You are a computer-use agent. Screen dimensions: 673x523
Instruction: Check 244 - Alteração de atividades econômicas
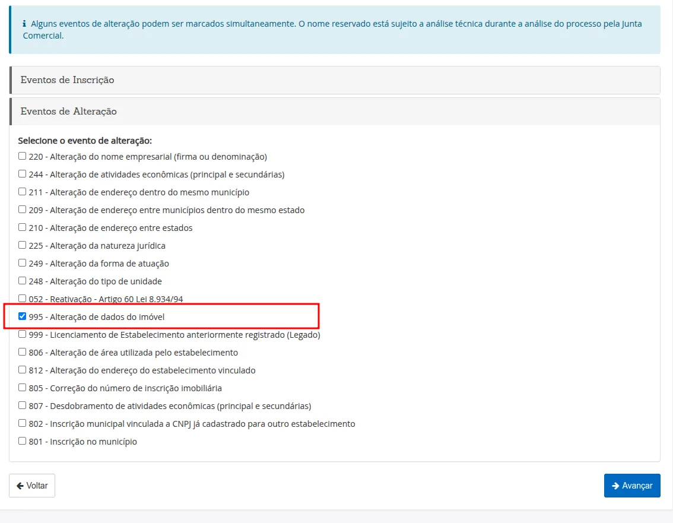tap(23, 174)
